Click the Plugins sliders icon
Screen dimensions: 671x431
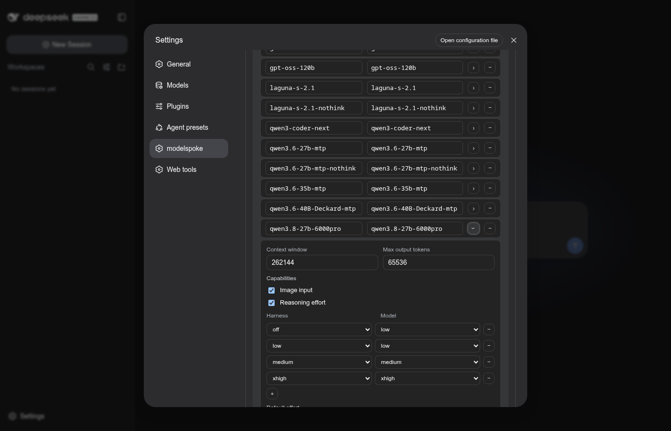(x=159, y=106)
